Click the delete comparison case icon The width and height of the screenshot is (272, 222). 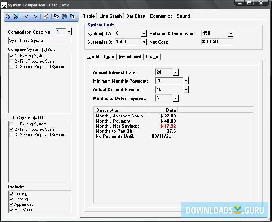(x=16, y=17)
